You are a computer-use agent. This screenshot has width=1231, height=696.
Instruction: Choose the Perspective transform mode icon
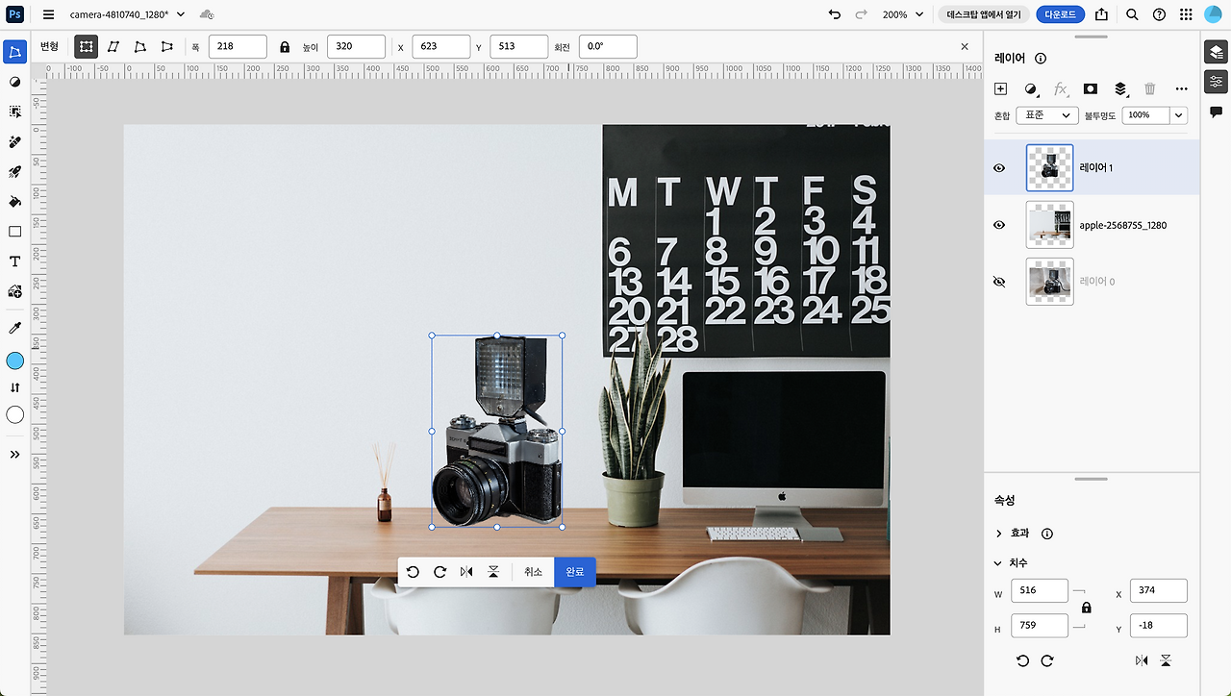167,46
